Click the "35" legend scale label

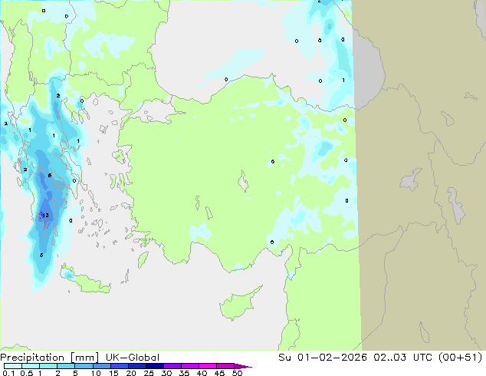[x=184, y=373]
